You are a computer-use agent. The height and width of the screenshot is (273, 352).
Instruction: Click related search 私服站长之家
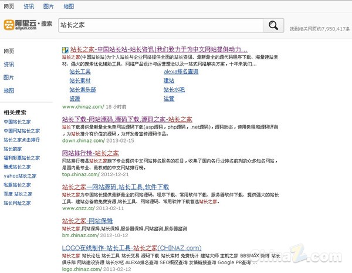click(17, 185)
